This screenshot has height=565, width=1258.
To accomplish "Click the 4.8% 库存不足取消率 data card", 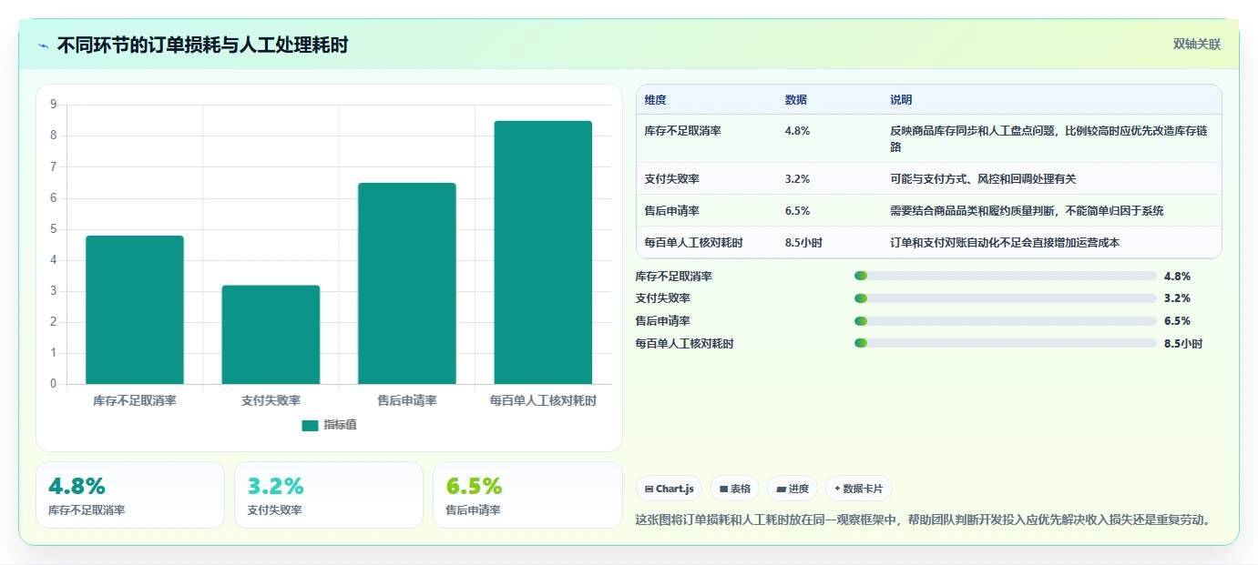I will (130, 495).
